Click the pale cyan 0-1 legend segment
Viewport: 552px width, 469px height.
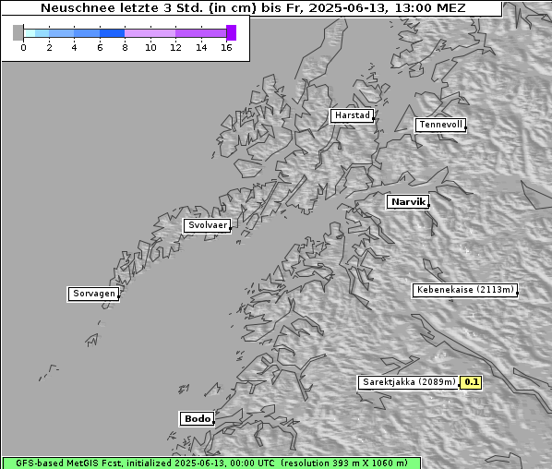30,33
